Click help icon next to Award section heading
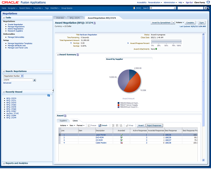Viewport: 211px width, 169px height. pos(65,116)
